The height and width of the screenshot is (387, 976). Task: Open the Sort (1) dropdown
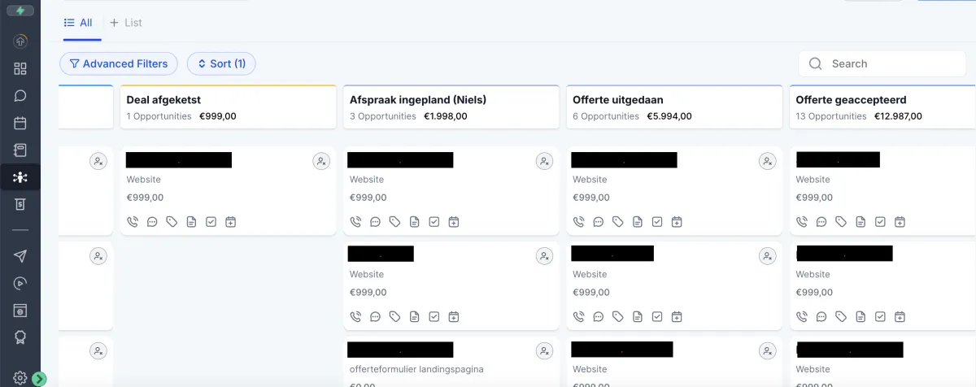click(x=221, y=63)
